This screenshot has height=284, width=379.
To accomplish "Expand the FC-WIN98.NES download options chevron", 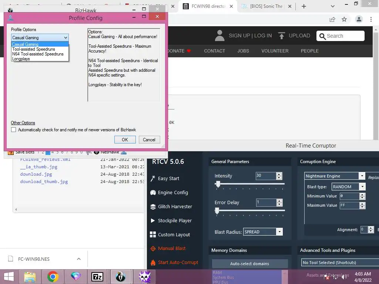I will pos(79,259).
